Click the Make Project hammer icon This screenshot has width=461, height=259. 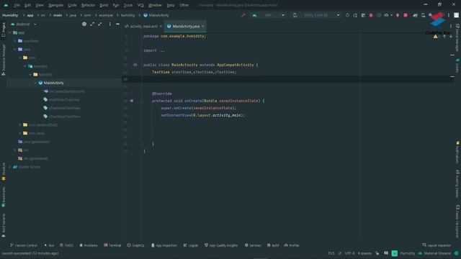tap(243, 15)
